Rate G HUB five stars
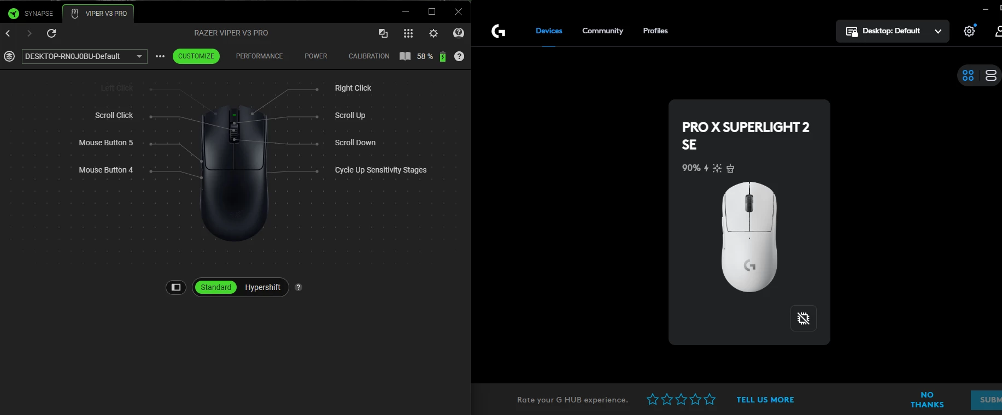The image size is (1002, 415). [710, 400]
